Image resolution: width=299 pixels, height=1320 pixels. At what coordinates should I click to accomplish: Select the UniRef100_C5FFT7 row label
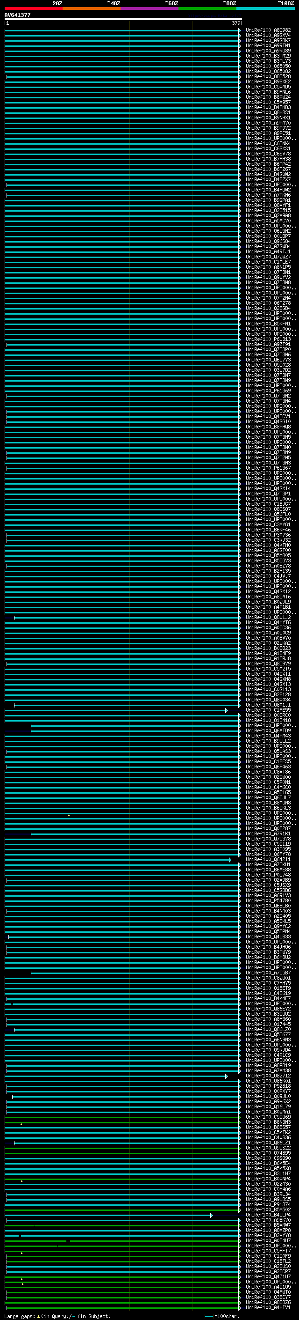tap(268, 1251)
